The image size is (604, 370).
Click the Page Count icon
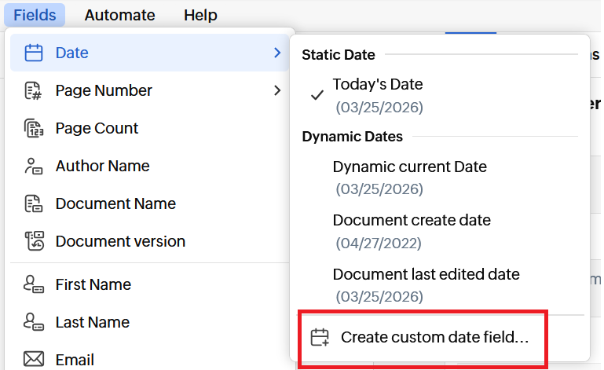(33, 129)
